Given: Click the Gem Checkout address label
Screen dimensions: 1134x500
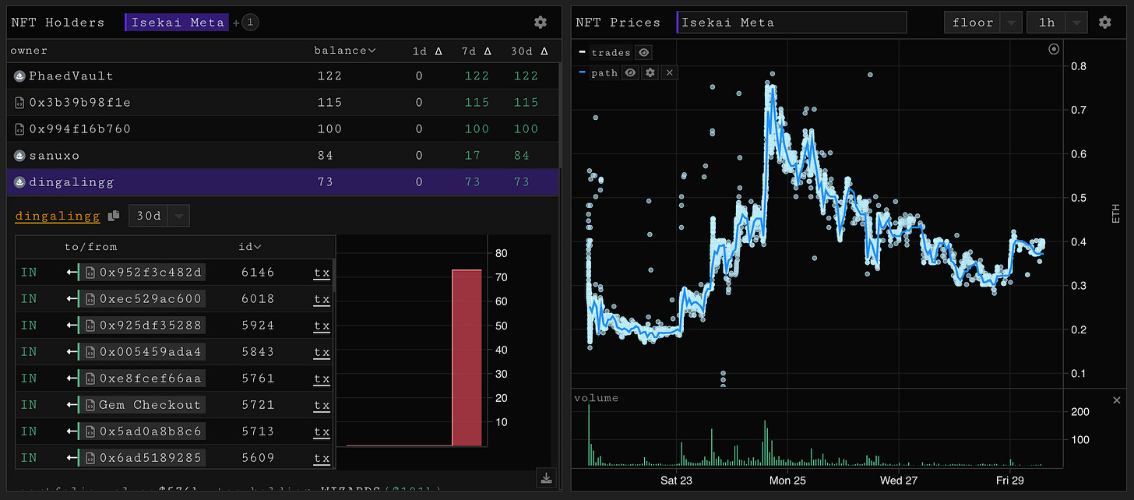Looking at the screenshot, I should click(x=150, y=405).
